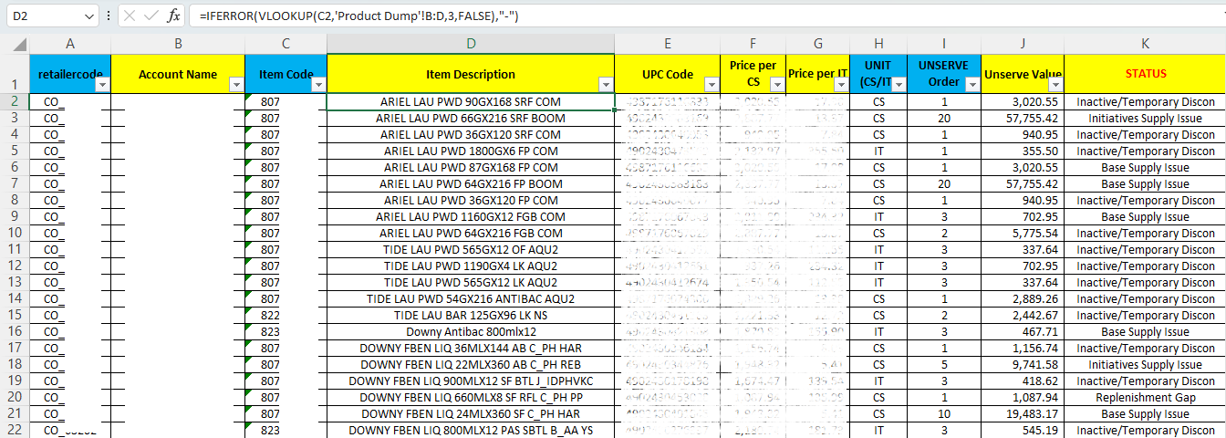The width and height of the screenshot is (1226, 438).
Task: Open the Account Name filter dropdown
Action: (235, 85)
